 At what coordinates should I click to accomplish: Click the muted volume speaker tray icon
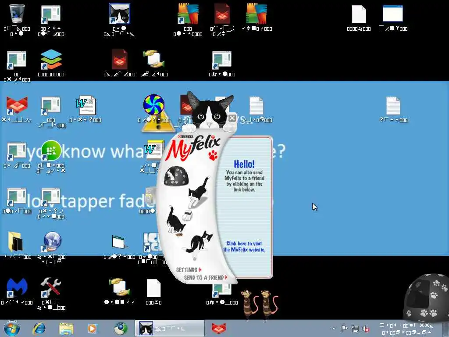[x=365, y=329]
